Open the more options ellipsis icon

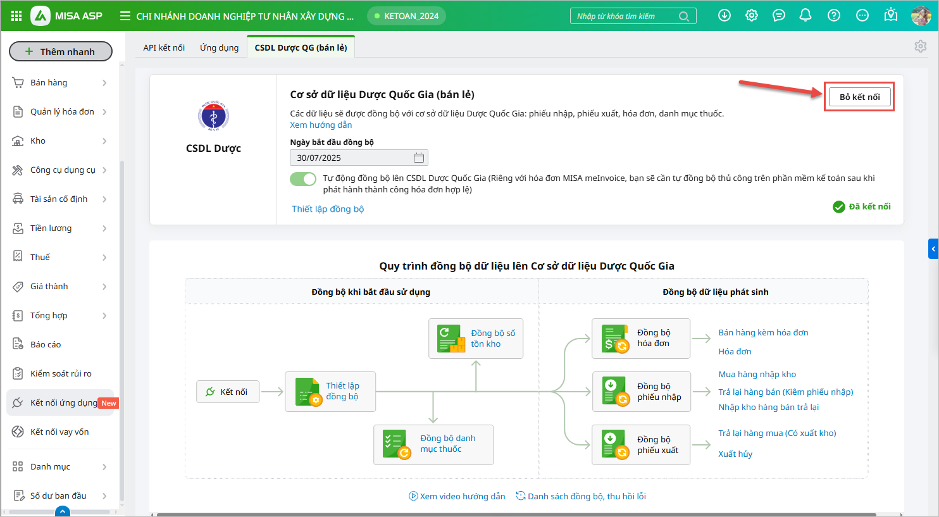[862, 16]
